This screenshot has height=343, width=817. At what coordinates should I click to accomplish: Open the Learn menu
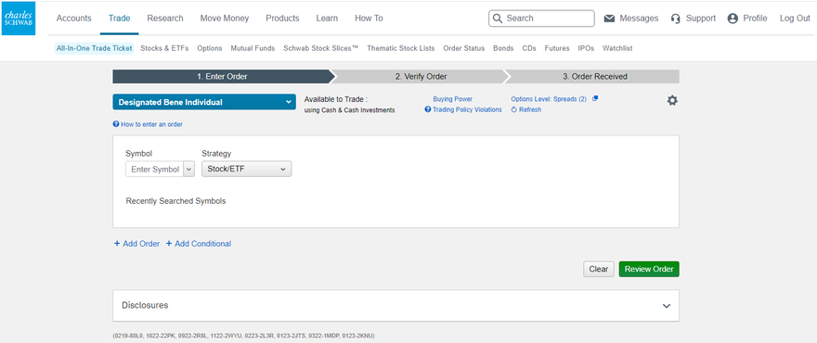click(x=327, y=19)
